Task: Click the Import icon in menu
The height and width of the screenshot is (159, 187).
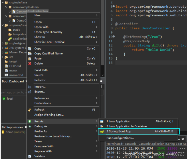Action: coord(30,87)
